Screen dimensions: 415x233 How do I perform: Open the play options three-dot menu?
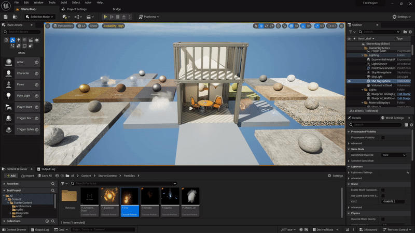130,17
